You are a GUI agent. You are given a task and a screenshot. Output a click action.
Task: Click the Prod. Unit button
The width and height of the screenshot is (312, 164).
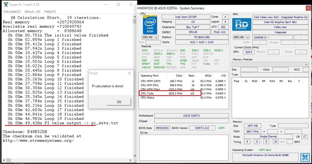tap(220, 32)
